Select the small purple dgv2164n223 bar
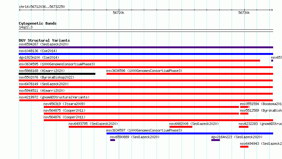Viewport: 282px width, 159px height. pos(215,140)
